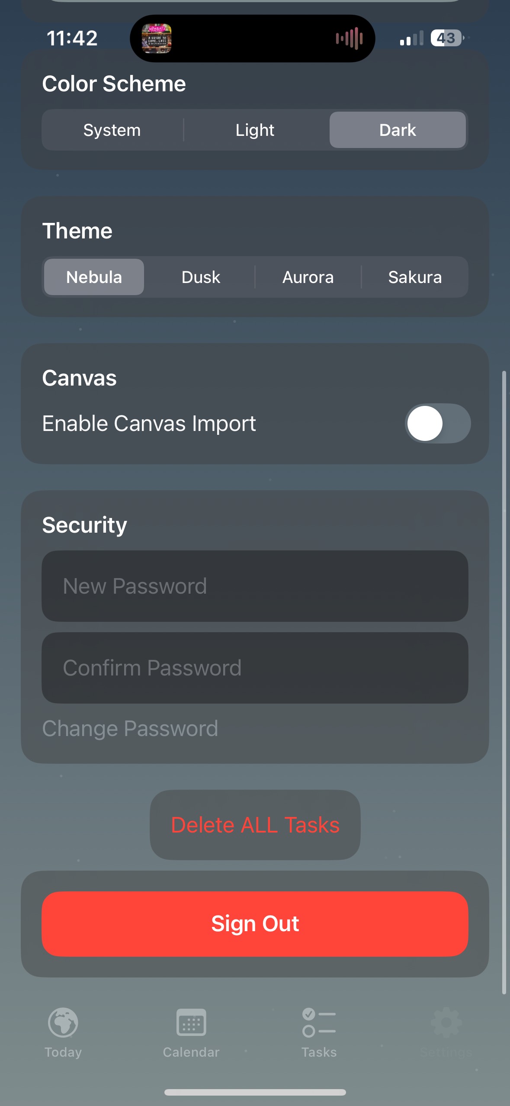This screenshot has height=1106, width=510.
Task: Disable the Enable Canvas Import switch
Action: pyautogui.click(x=437, y=424)
